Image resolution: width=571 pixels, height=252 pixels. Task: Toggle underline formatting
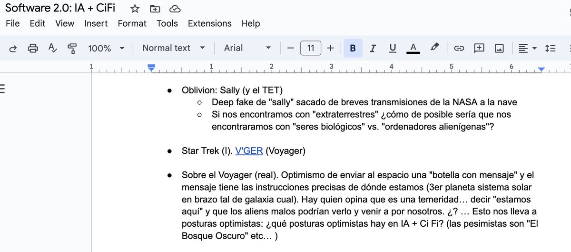click(x=393, y=48)
